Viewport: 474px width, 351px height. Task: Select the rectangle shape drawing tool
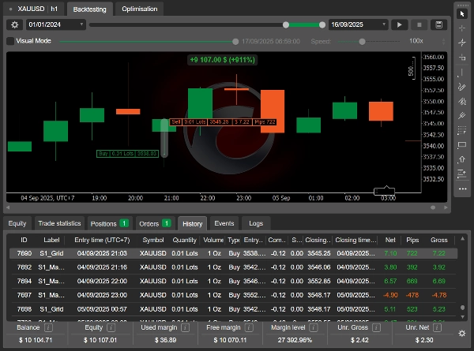tap(462, 145)
